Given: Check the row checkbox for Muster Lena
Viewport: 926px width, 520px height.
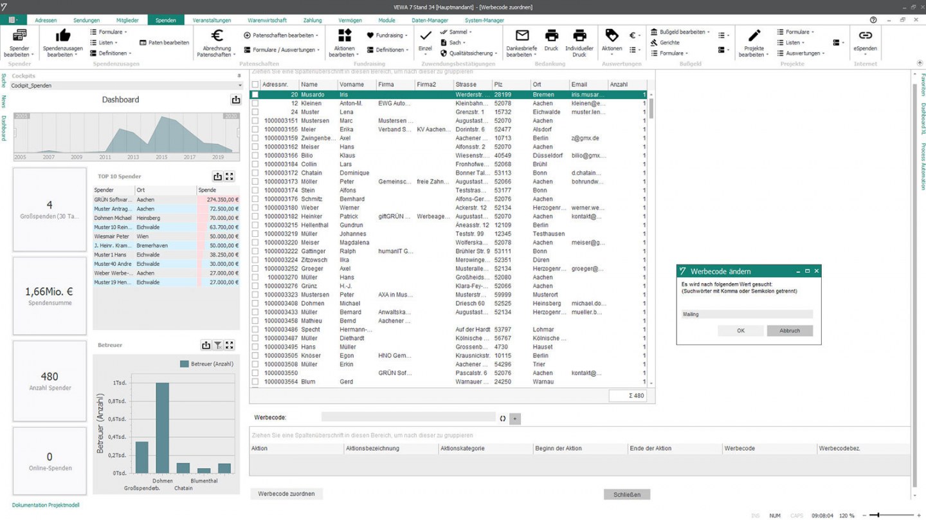Looking at the screenshot, I should (x=255, y=112).
